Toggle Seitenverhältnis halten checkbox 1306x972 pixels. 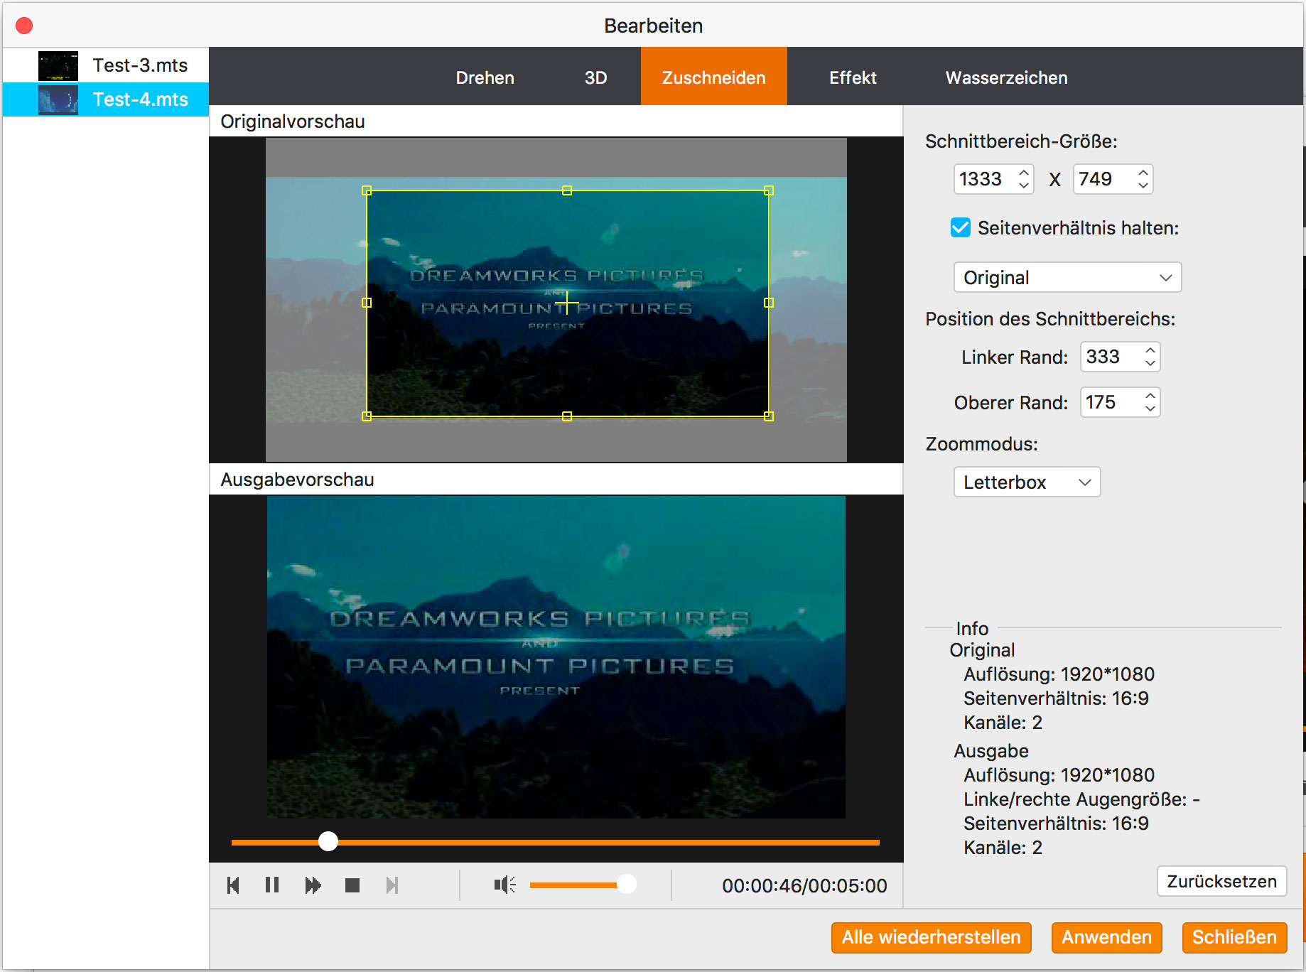[x=961, y=227]
